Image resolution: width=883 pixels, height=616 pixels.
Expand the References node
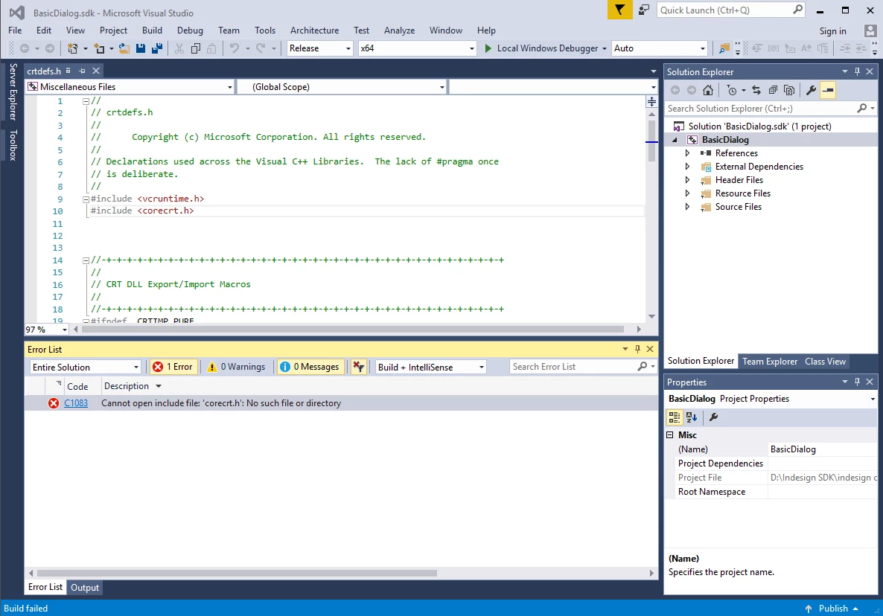pos(687,153)
